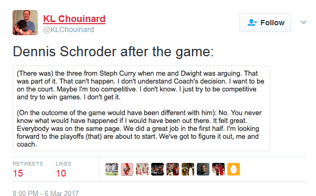Screen dimensions: 316x196
Task: Click the add-person icon inside Follow
Action: point(252,23)
